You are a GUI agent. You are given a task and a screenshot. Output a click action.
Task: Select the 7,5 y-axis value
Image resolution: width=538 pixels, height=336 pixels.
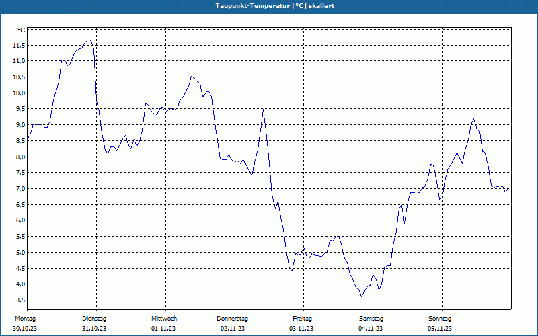(x=21, y=173)
